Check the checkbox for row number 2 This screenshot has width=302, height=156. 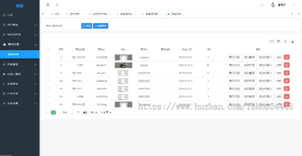coord(48,65)
